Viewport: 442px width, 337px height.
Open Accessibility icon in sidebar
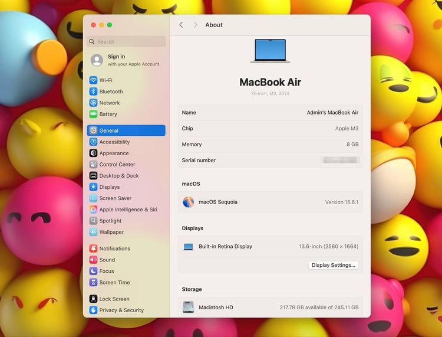point(93,142)
